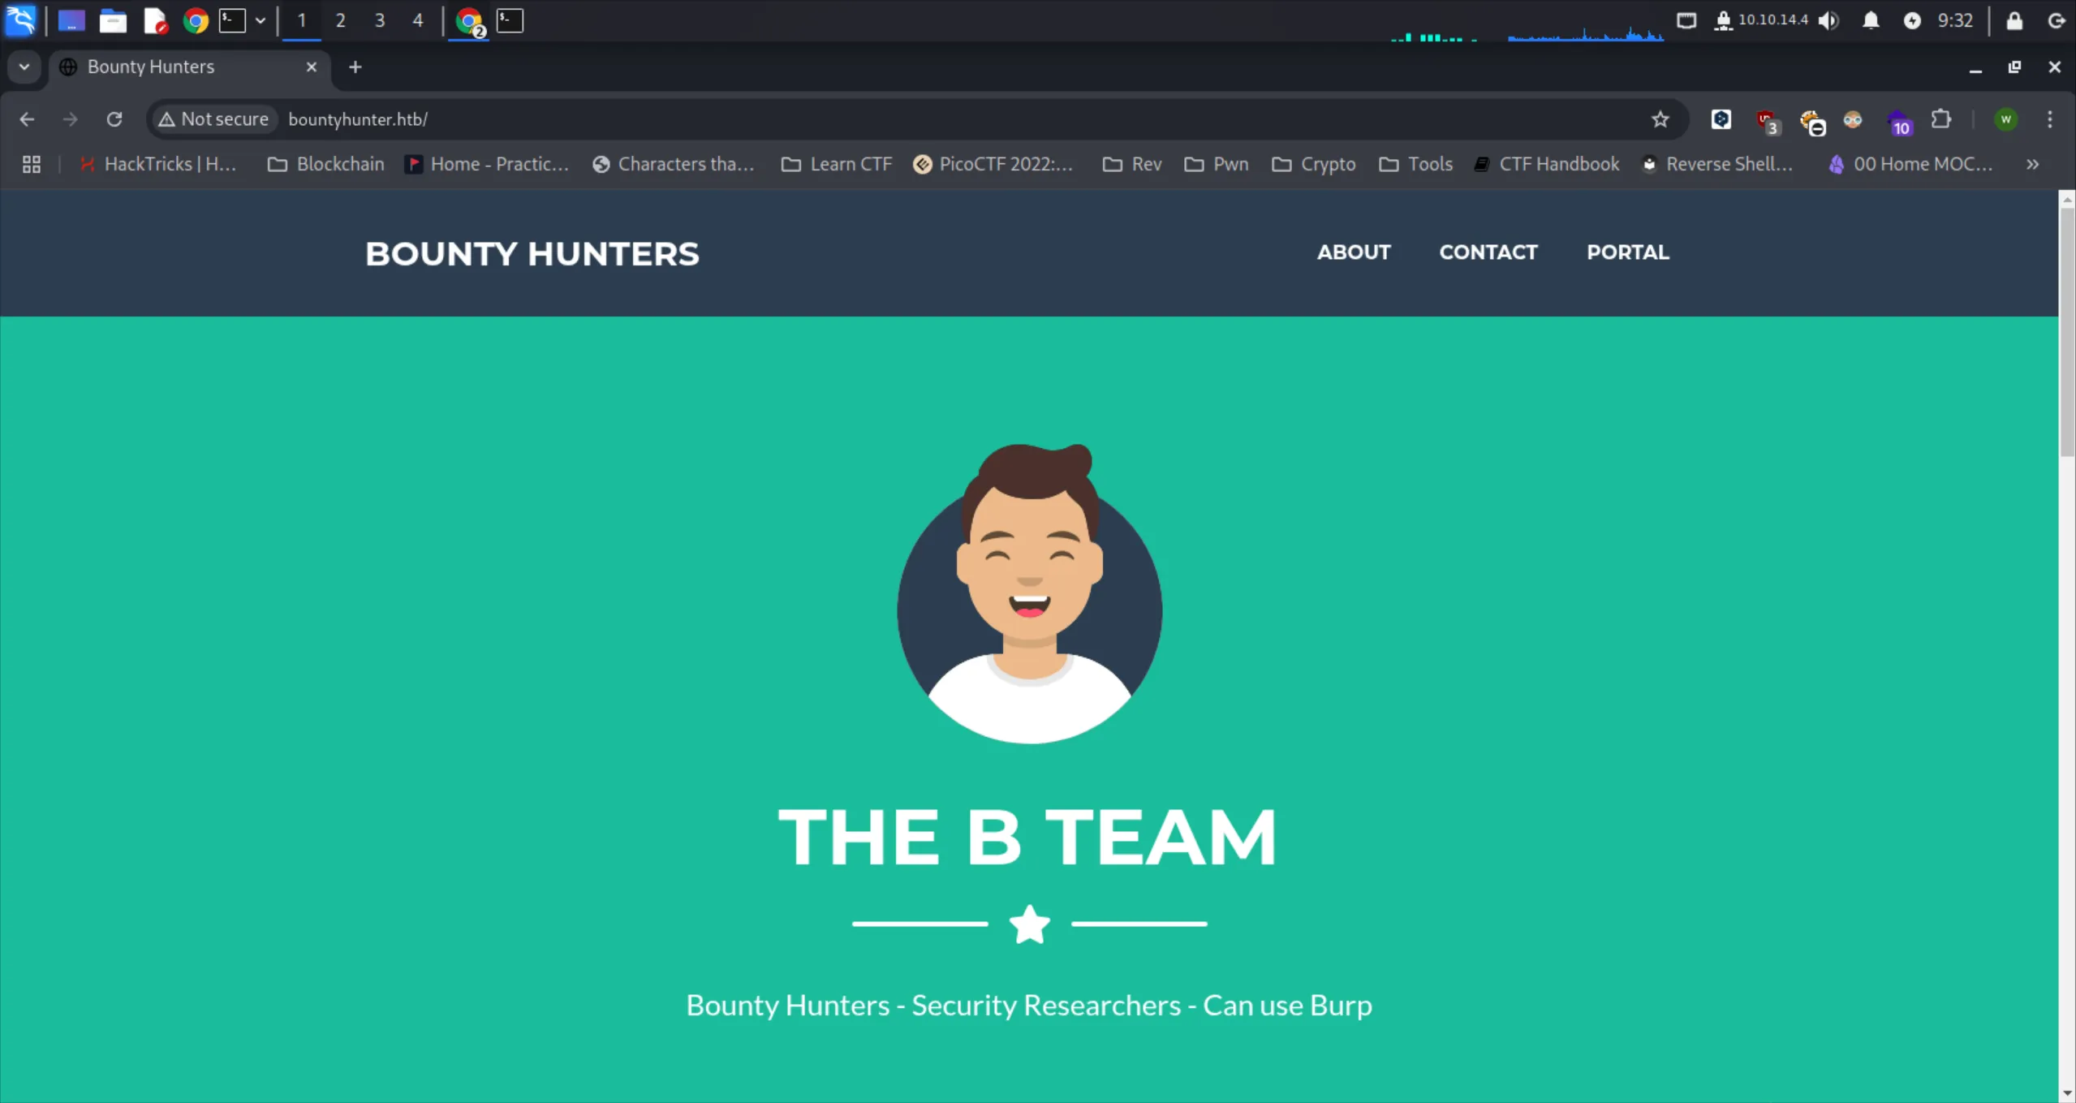Open the apps grid in the bookmarks bar
This screenshot has width=2076, height=1103.
pos(32,164)
